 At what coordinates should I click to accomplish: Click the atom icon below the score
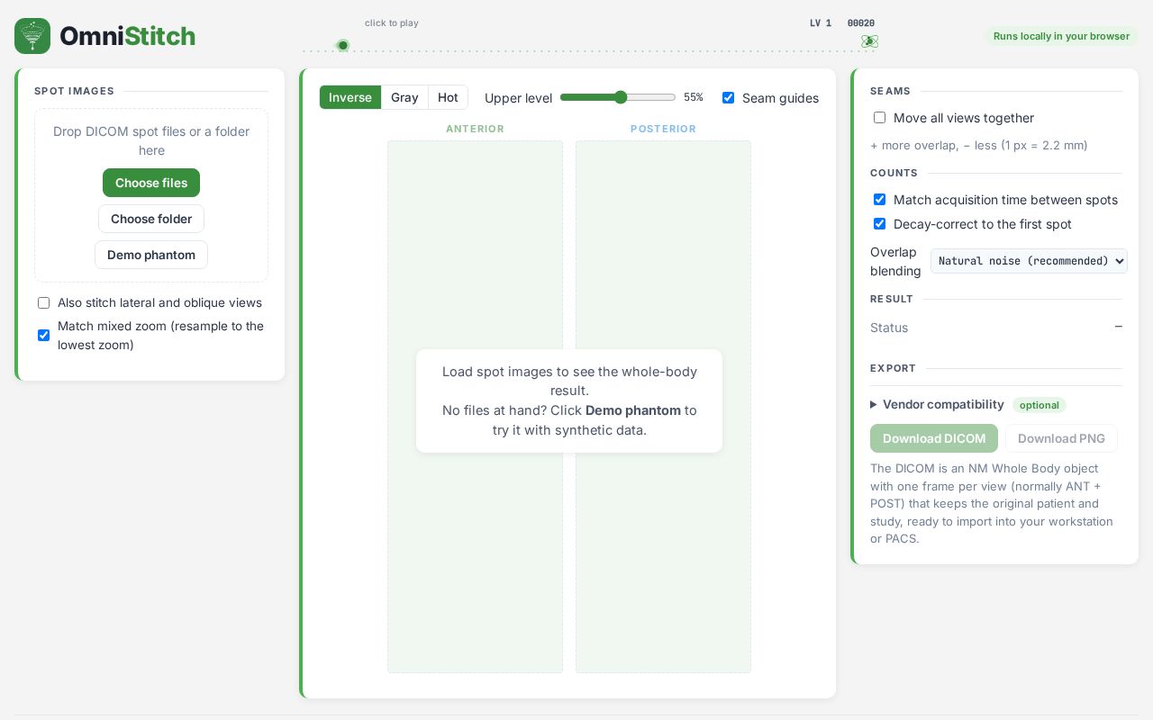tap(869, 41)
